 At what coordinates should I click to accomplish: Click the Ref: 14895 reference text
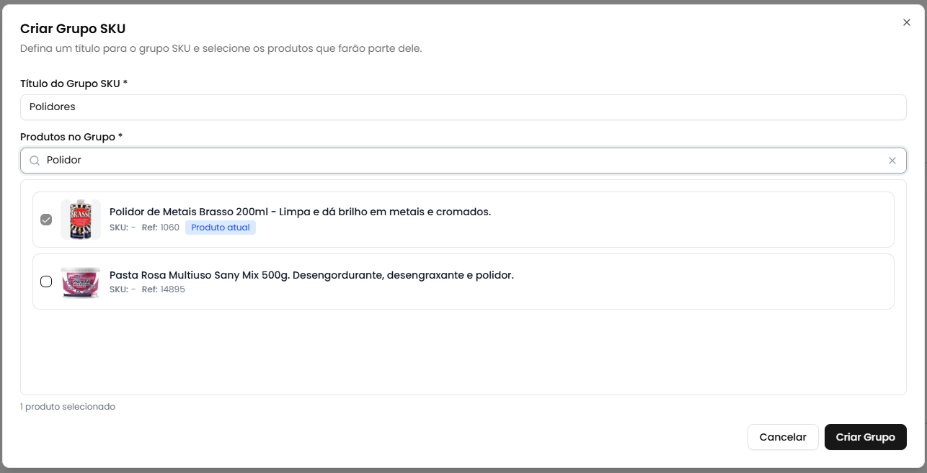point(164,289)
